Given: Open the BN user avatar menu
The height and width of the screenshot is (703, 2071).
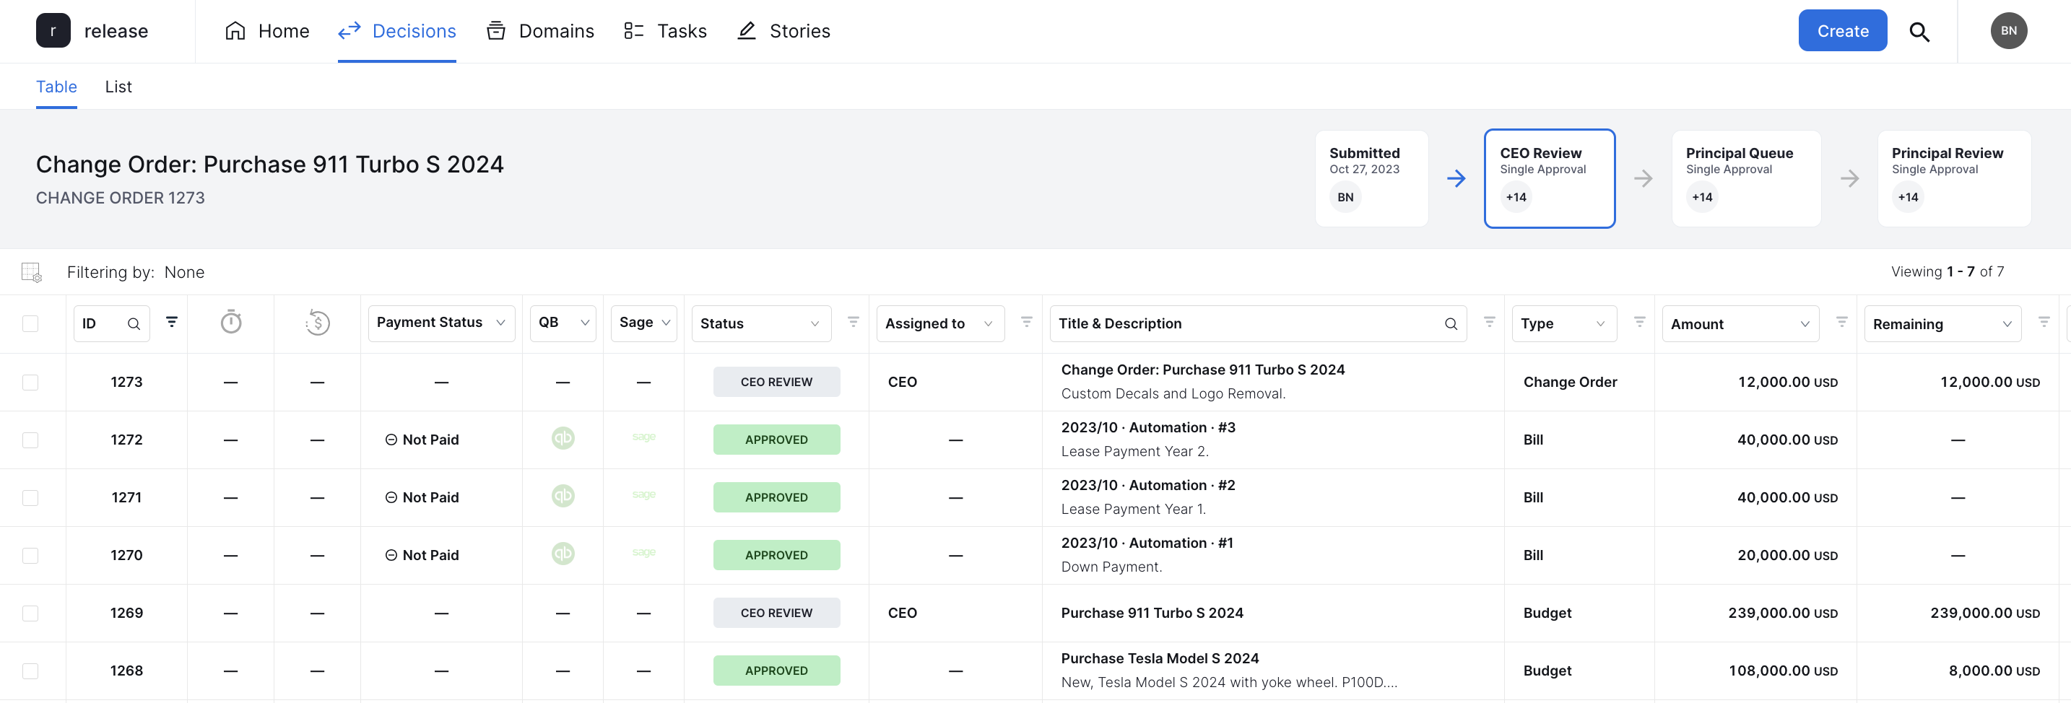Looking at the screenshot, I should [x=2008, y=30].
